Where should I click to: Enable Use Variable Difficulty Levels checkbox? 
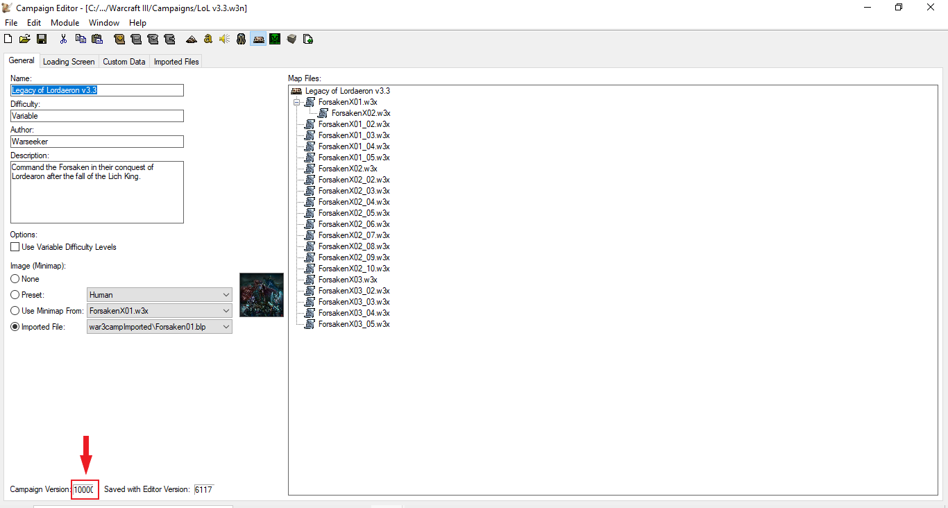[x=15, y=247]
